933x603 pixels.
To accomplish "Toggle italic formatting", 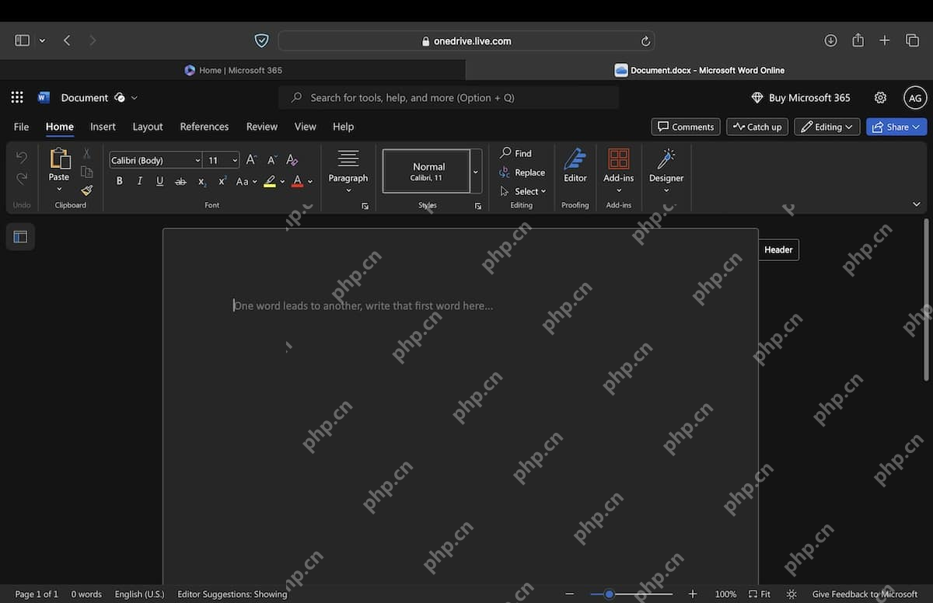I will coord(140,181).
